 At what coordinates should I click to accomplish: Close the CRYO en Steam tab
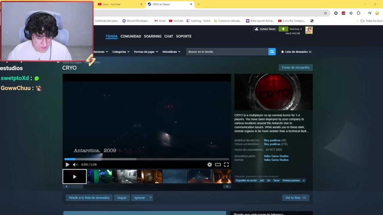[191, 4]
